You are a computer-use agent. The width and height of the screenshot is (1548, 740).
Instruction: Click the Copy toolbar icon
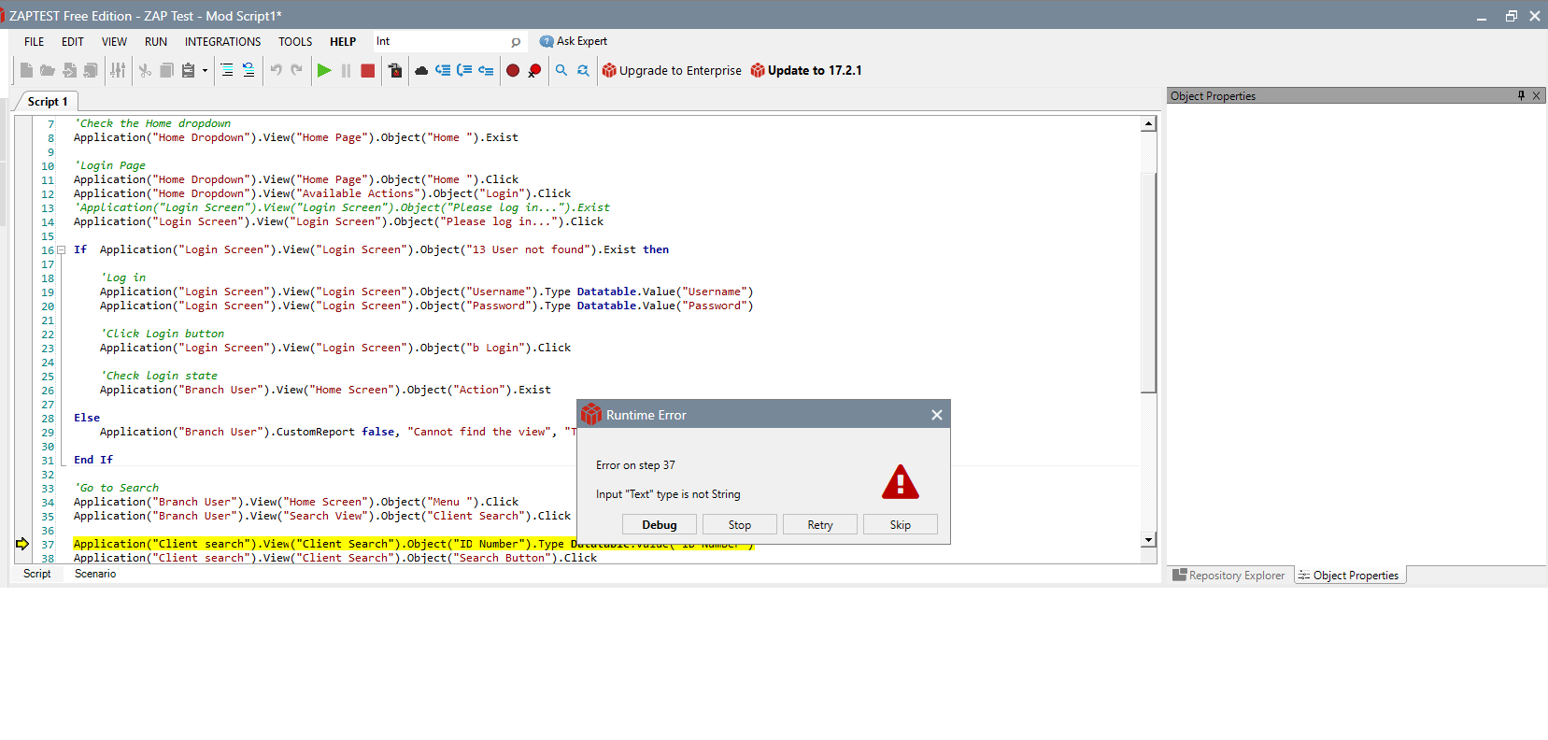166,70
